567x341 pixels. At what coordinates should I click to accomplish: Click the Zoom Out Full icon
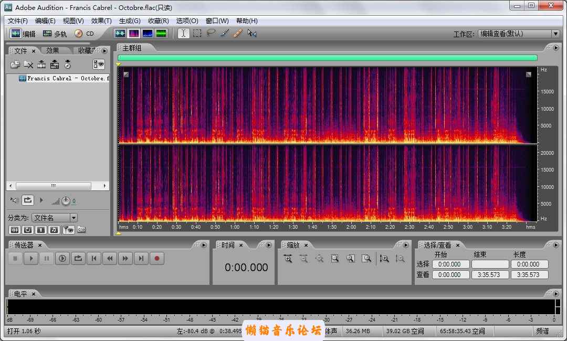point(319,259)
